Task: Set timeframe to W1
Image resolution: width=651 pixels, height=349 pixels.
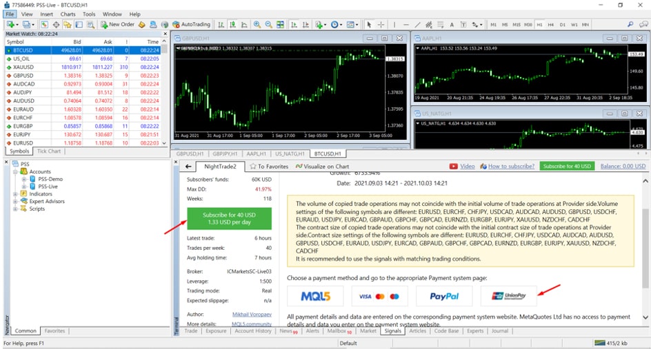Action: 574,25
